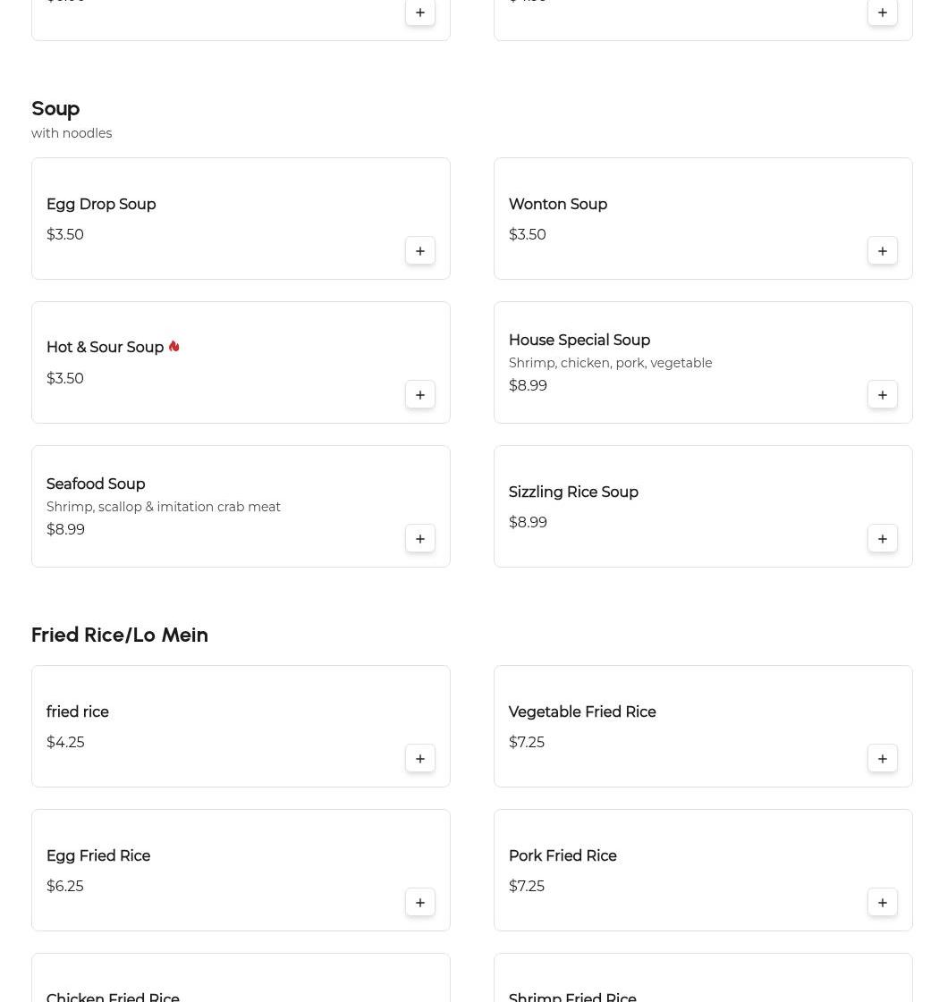Add Egg Drop Soup to cart

click(x=420, y=251)
